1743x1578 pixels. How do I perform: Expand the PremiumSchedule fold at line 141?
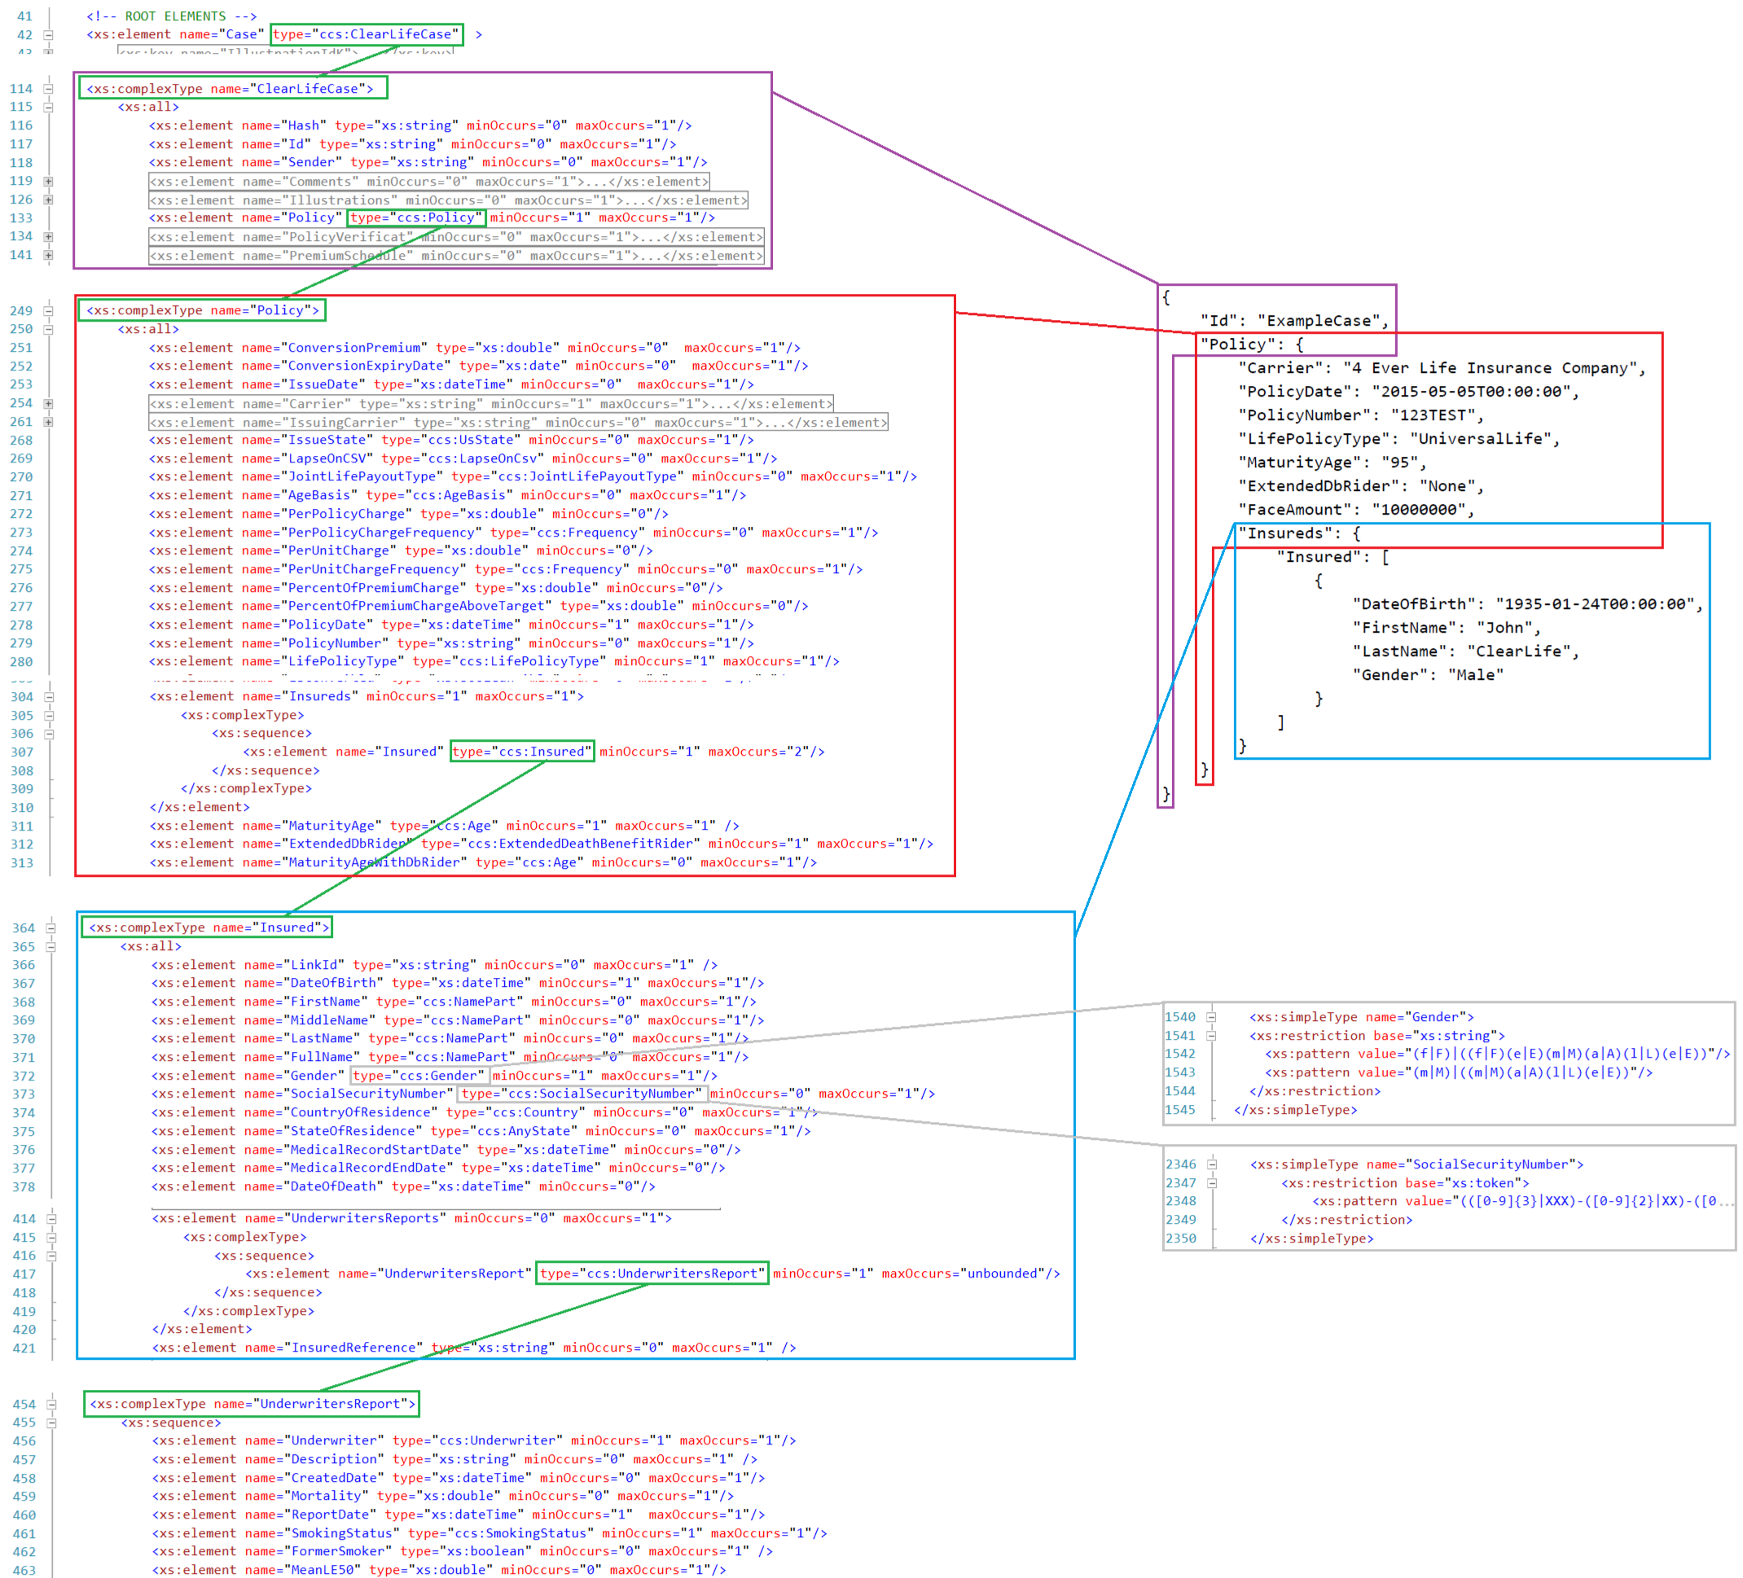click(x=48, y=255)
